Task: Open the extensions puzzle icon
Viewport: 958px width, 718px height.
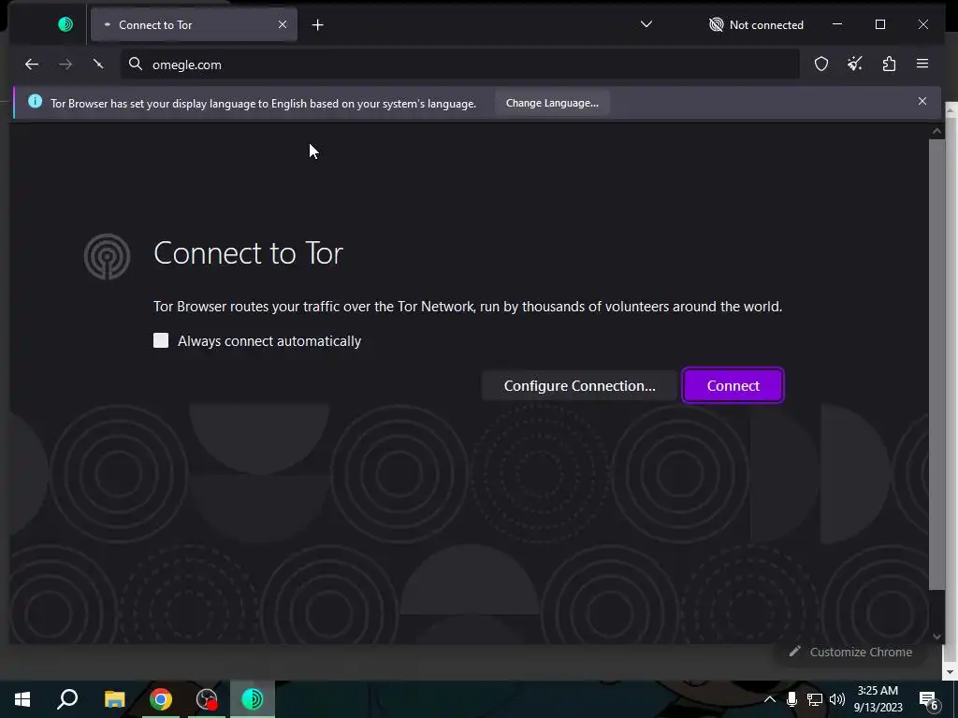Action: (889, 65)
